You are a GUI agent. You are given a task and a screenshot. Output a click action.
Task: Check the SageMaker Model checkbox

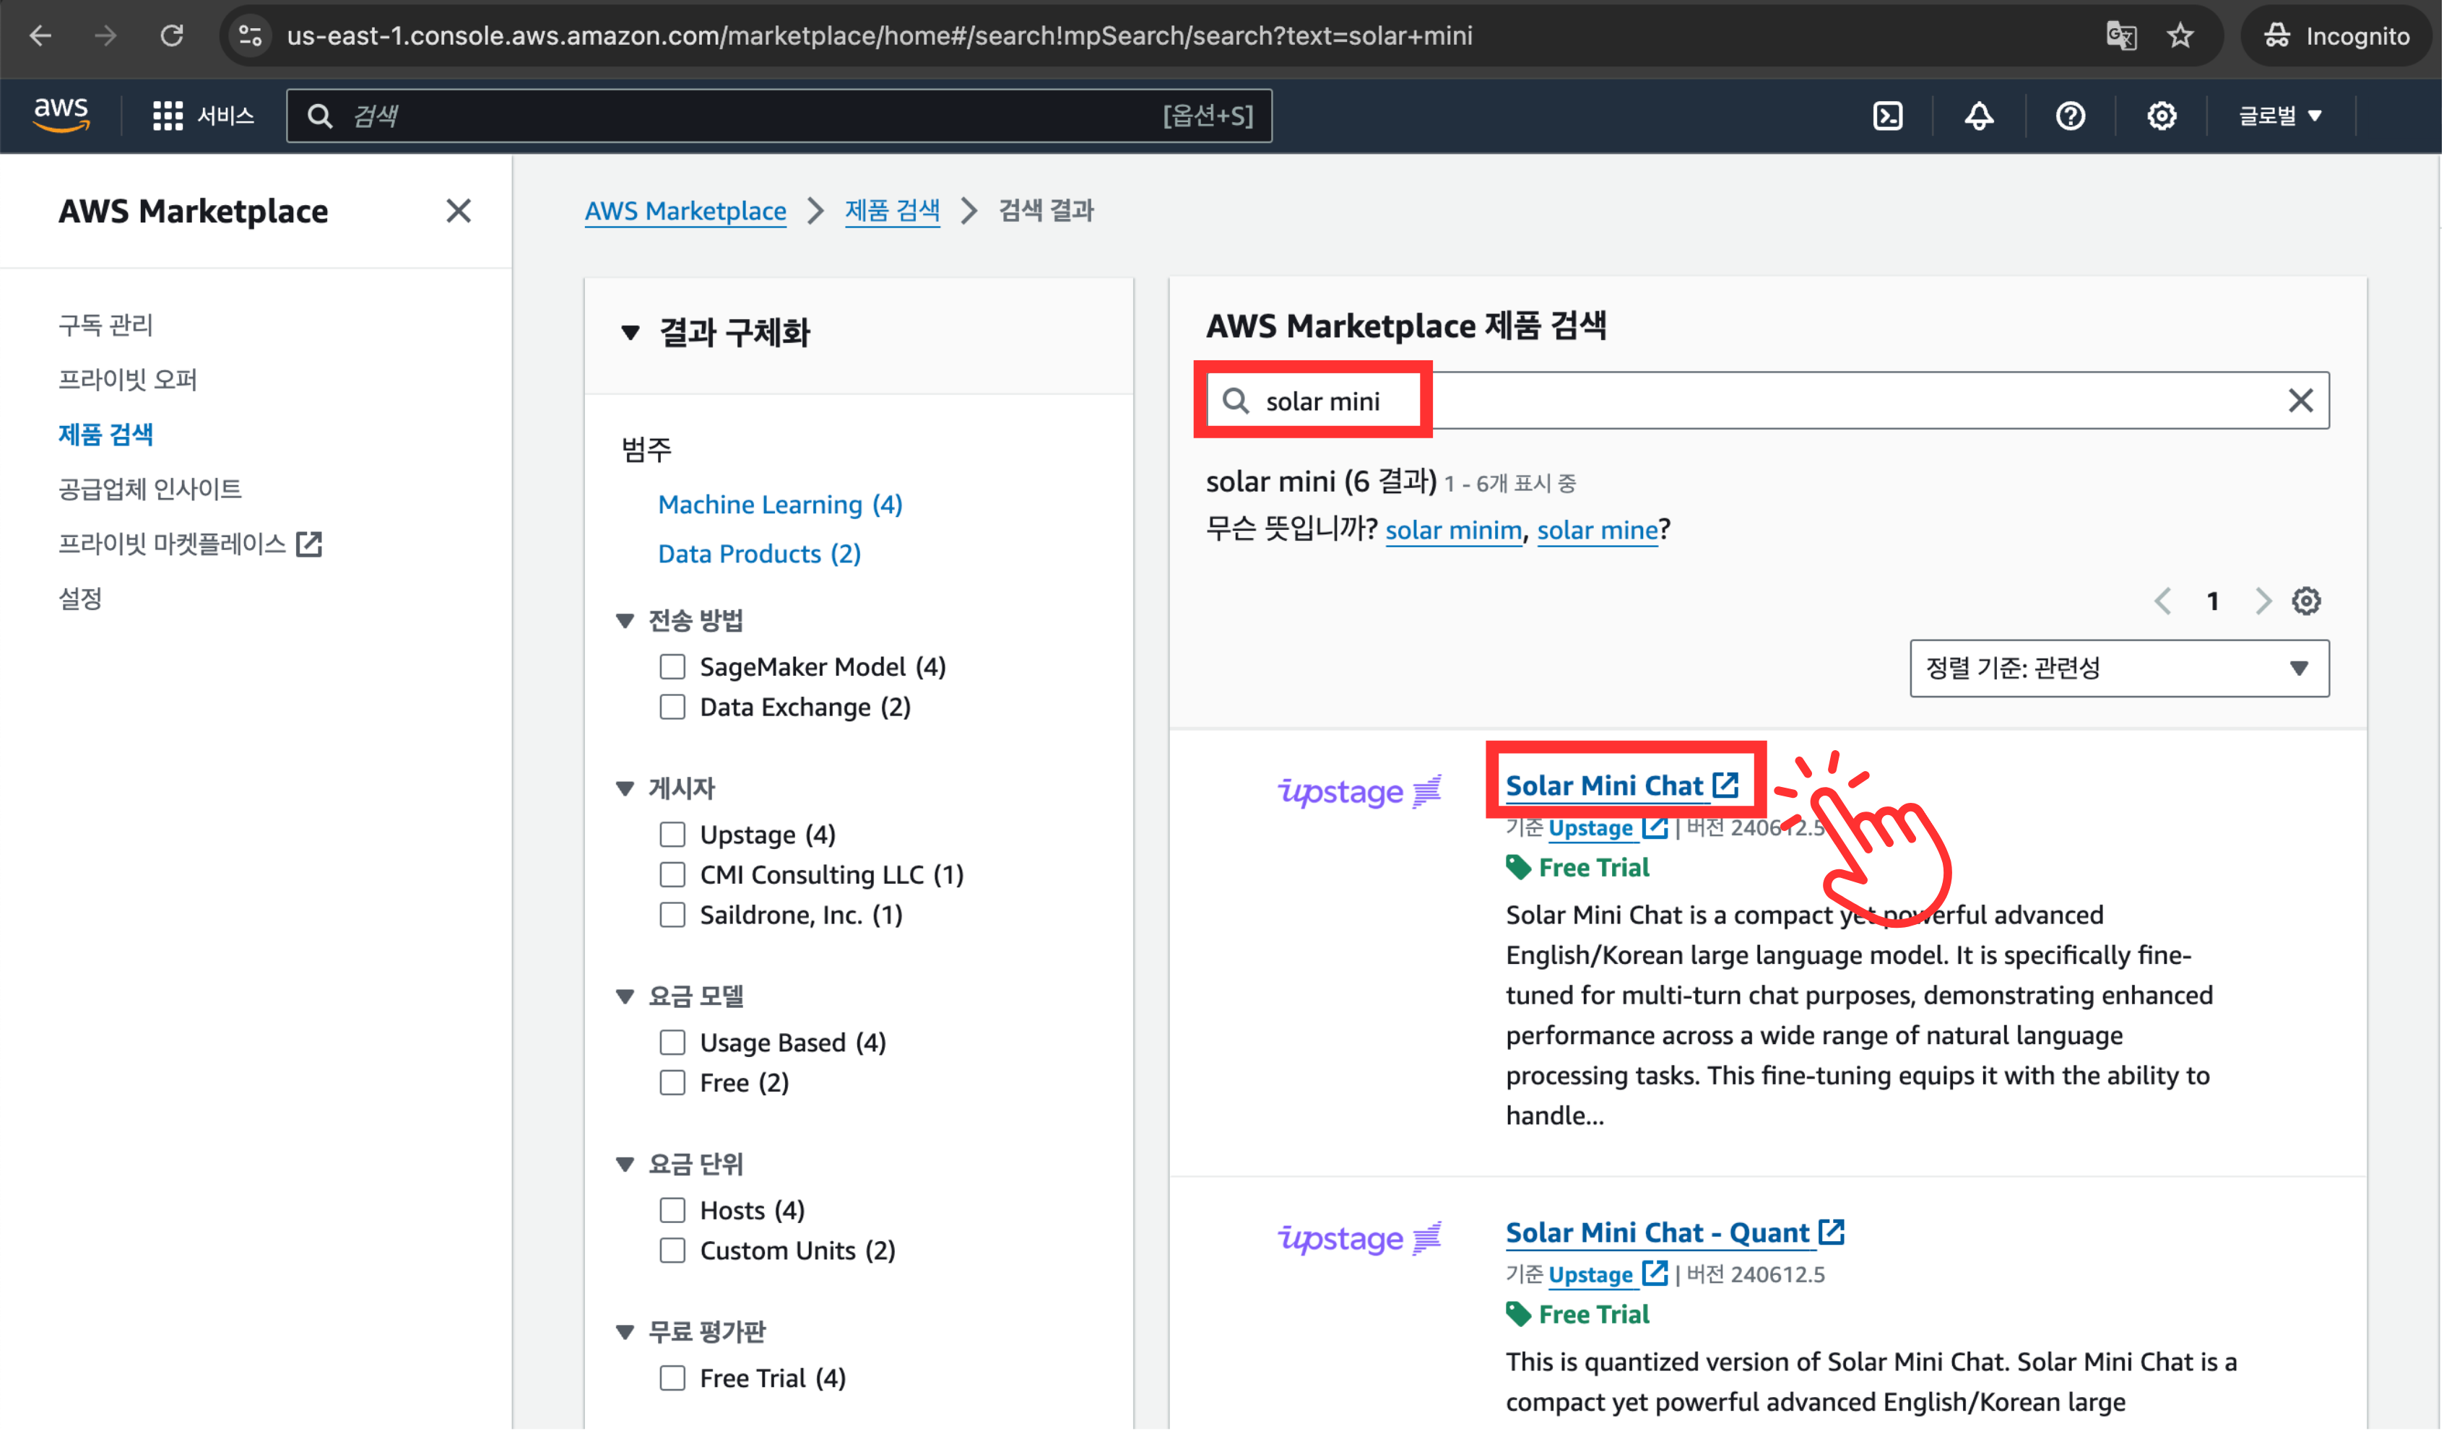[672, 667]
